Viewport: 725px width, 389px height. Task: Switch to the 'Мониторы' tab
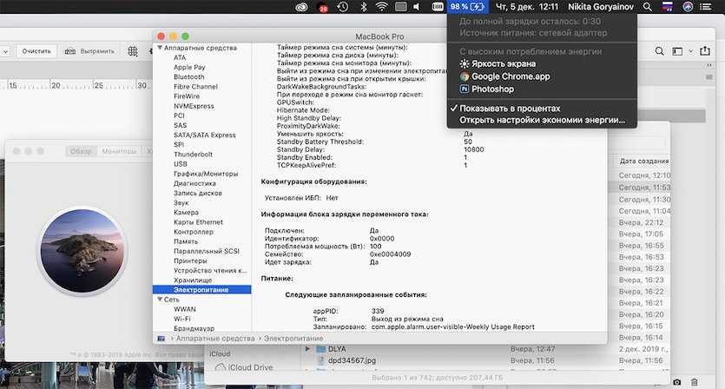[119, 151]
